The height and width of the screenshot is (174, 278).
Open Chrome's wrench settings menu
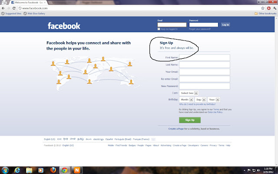pyautogui.click(x=275, y=8)
